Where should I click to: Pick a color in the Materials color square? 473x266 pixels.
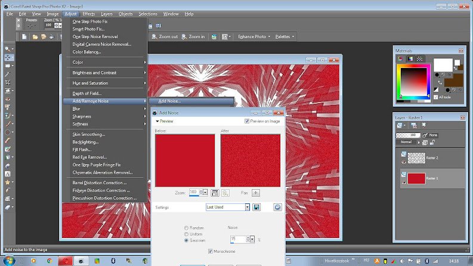pos(413,82)
